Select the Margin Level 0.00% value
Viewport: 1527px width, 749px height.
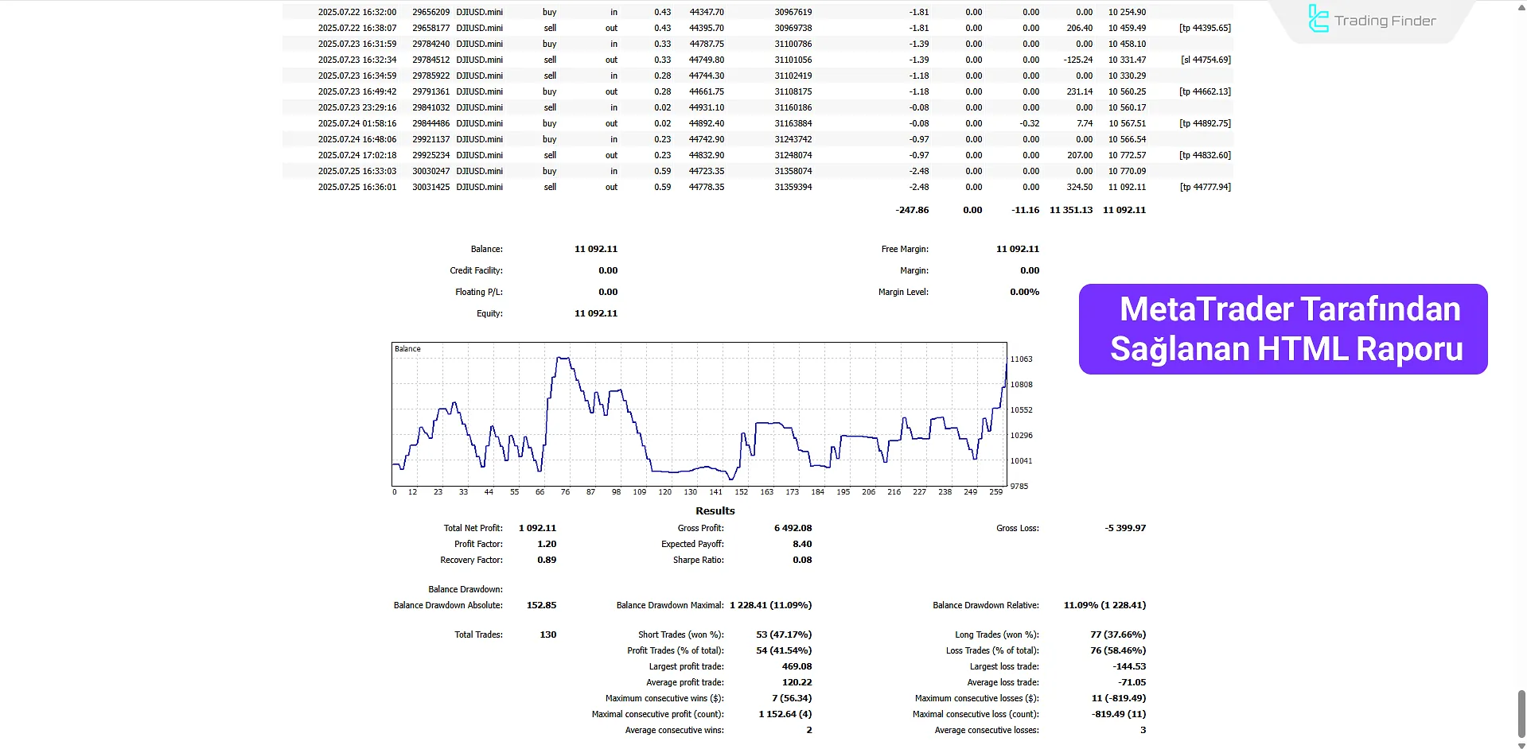tap(1023, 292)
